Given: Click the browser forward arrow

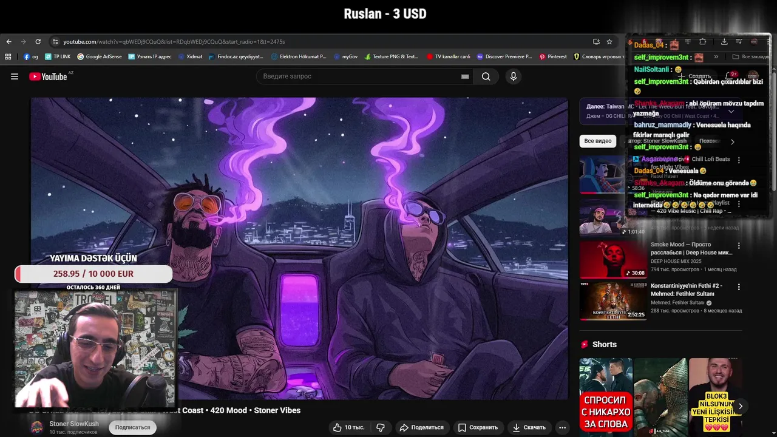Looking at the screenshot, I should [23, 41].
